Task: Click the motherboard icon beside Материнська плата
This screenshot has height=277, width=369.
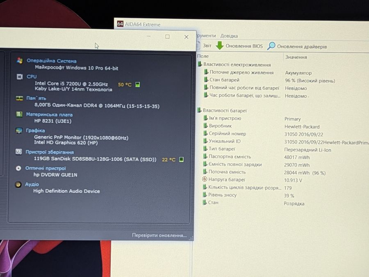Action: (19, 114)
